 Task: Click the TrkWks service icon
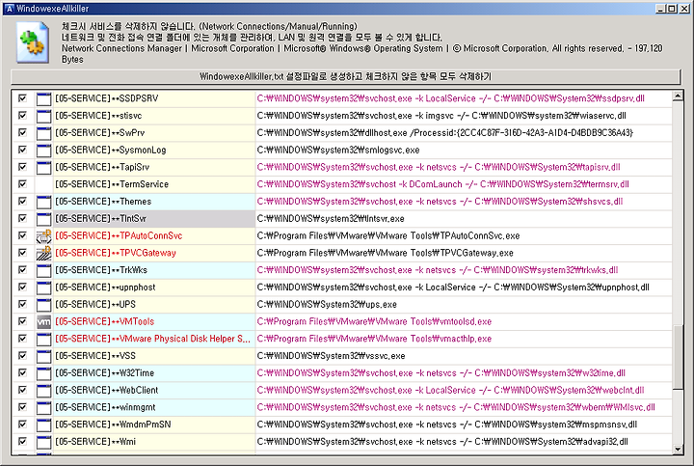pos(43,270)
